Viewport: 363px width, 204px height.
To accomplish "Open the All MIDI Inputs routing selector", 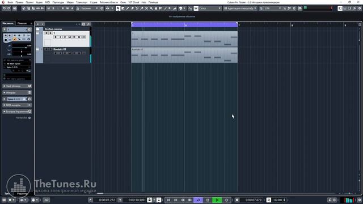I will [x=17, y=63].
